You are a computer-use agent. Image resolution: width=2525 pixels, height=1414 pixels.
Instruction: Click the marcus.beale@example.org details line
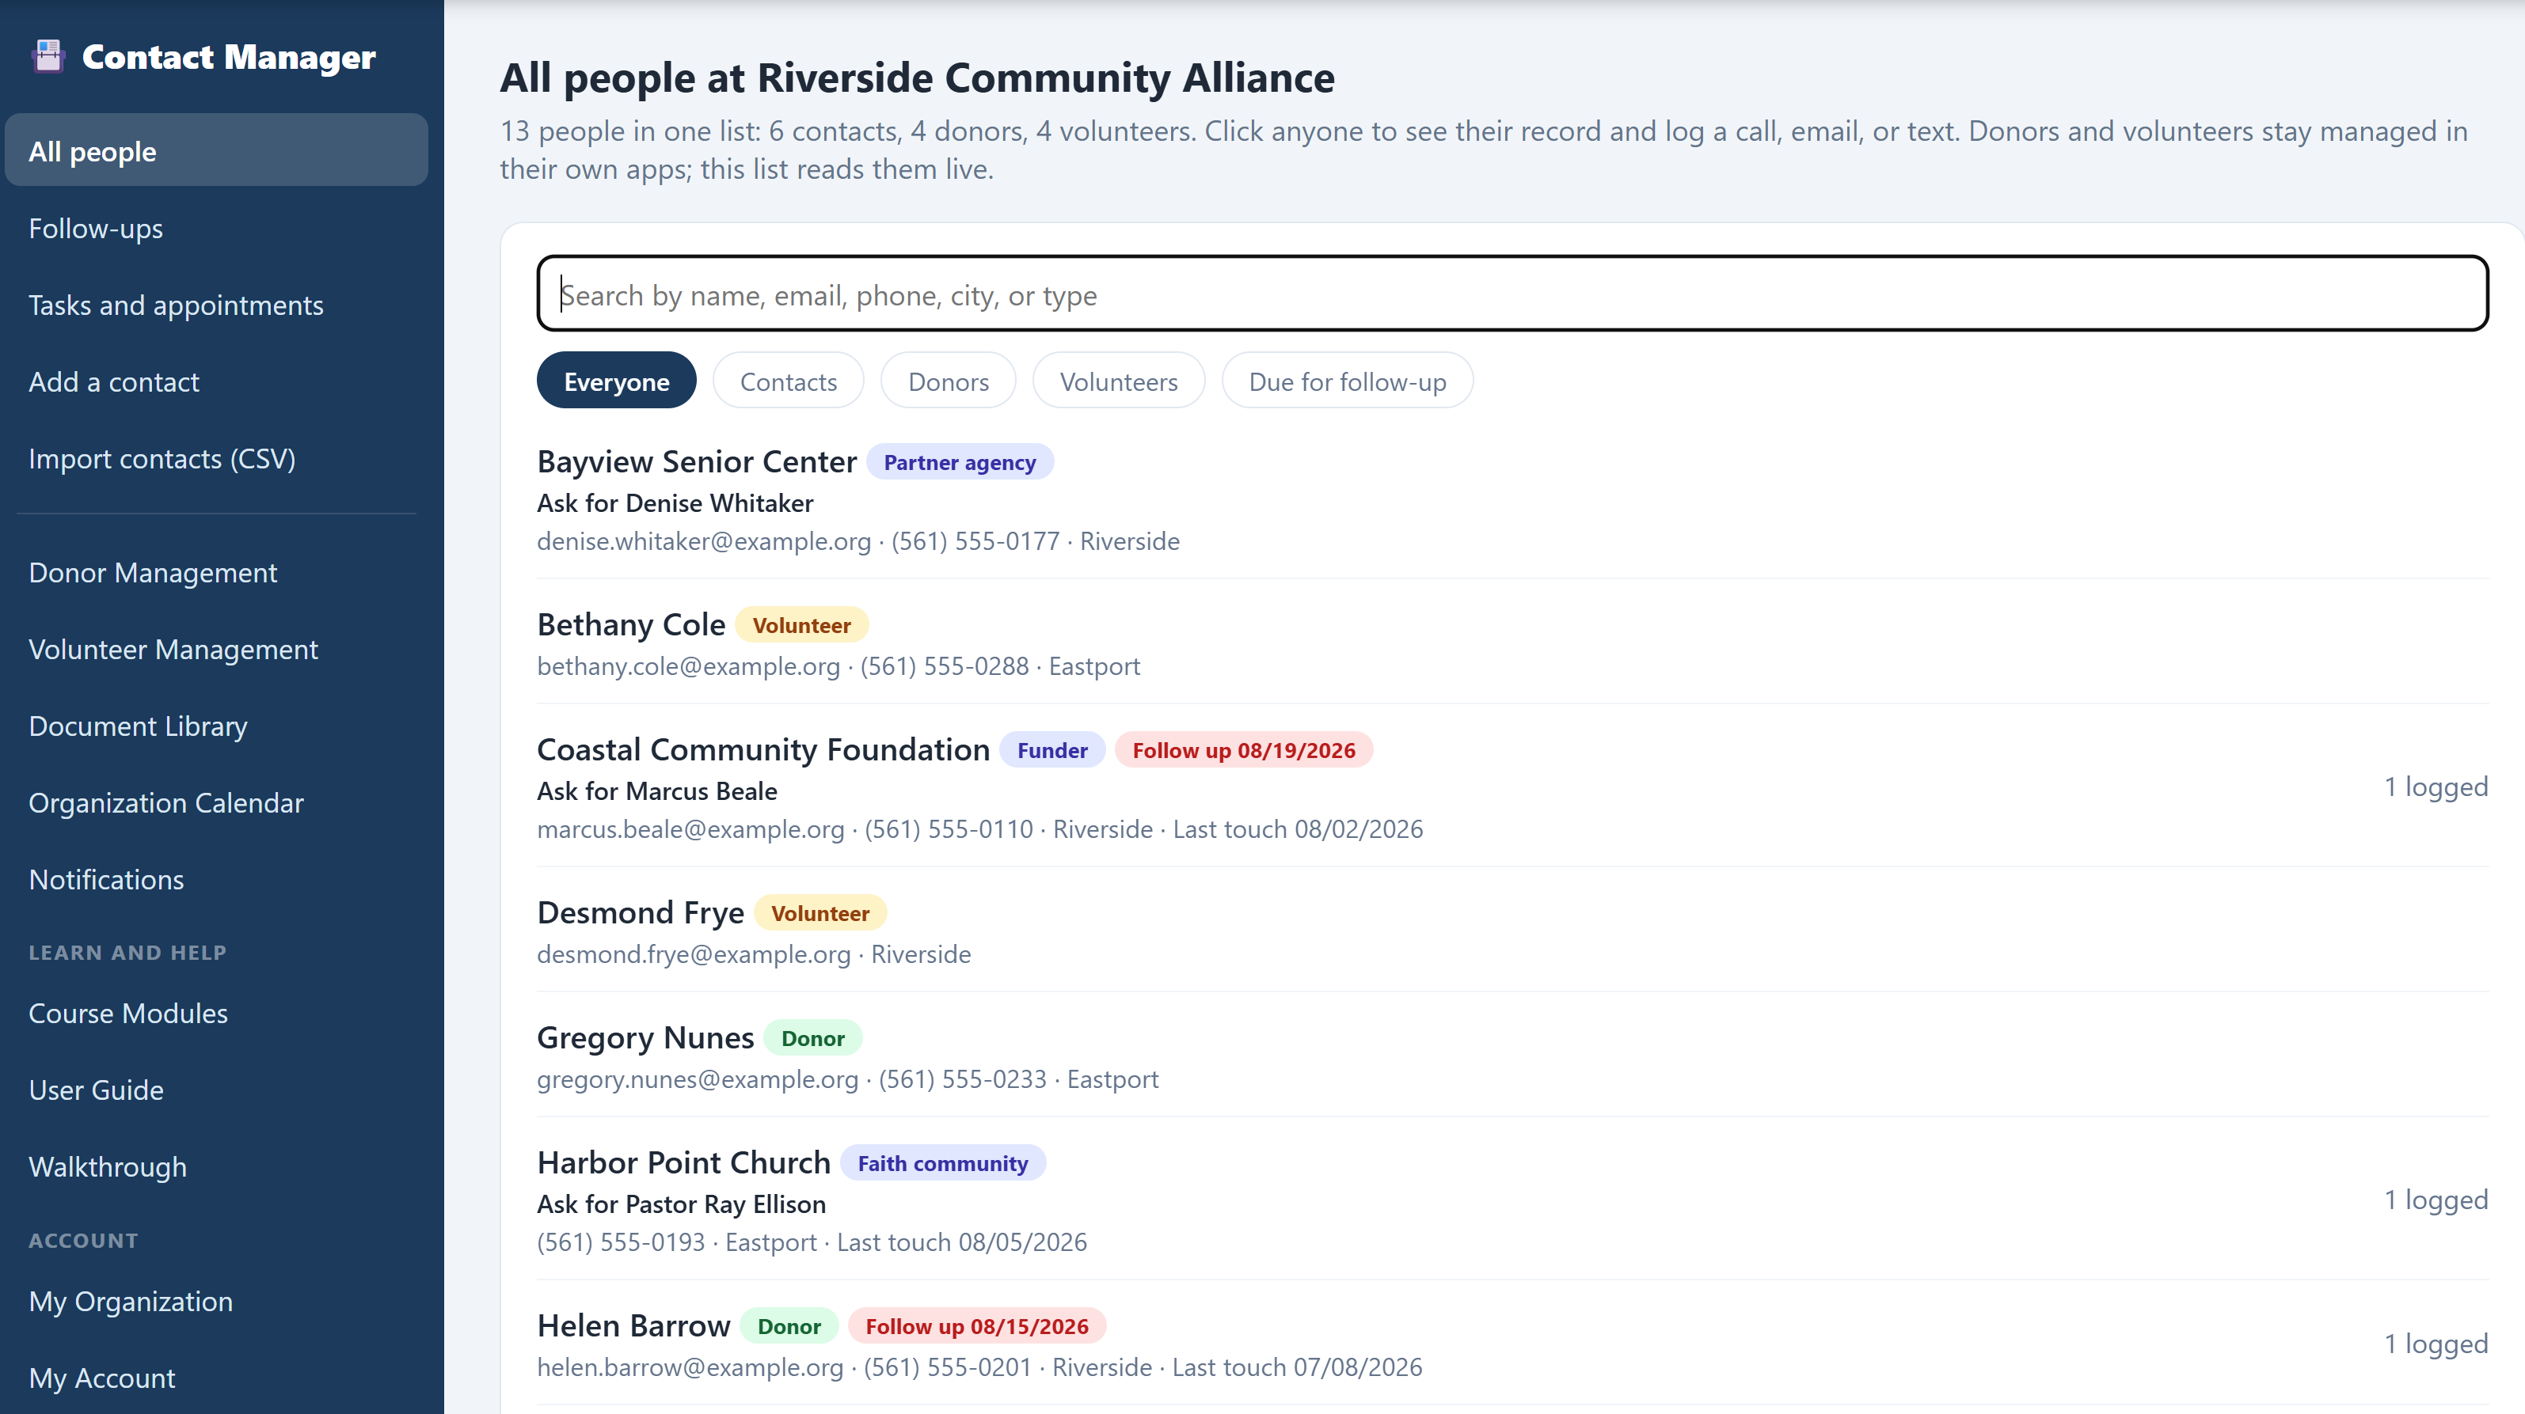click(x=980, y=829)
